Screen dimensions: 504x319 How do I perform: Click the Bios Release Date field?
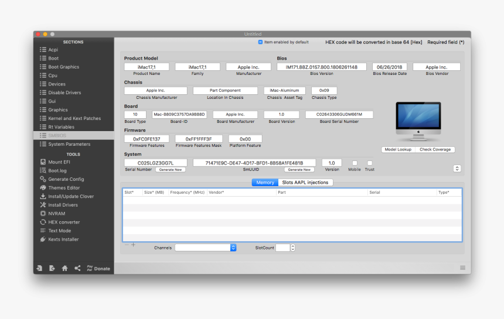pyautogui.click(x=390, y=67)
